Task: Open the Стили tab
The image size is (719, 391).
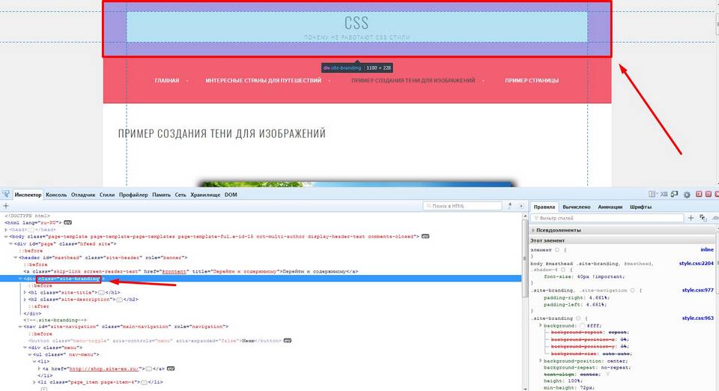Action: pos(107,195)
